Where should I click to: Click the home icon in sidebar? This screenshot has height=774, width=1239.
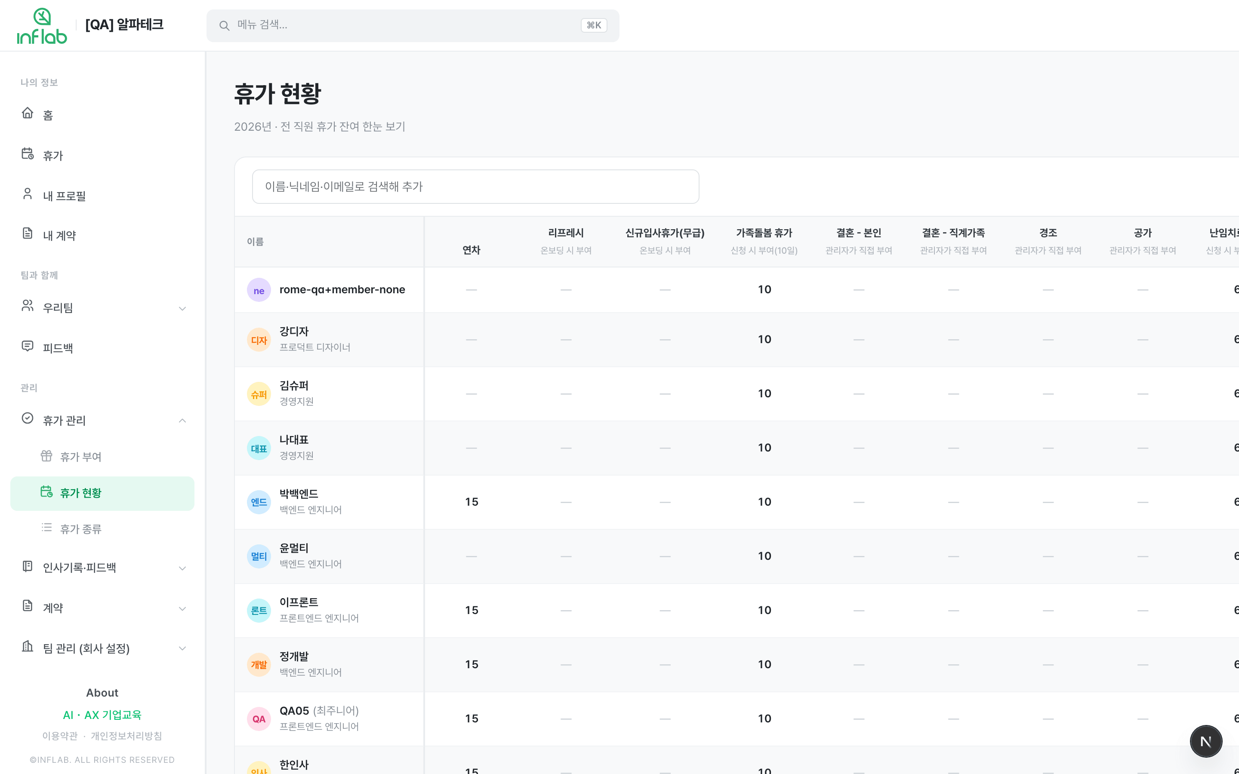tap(28, 113)
